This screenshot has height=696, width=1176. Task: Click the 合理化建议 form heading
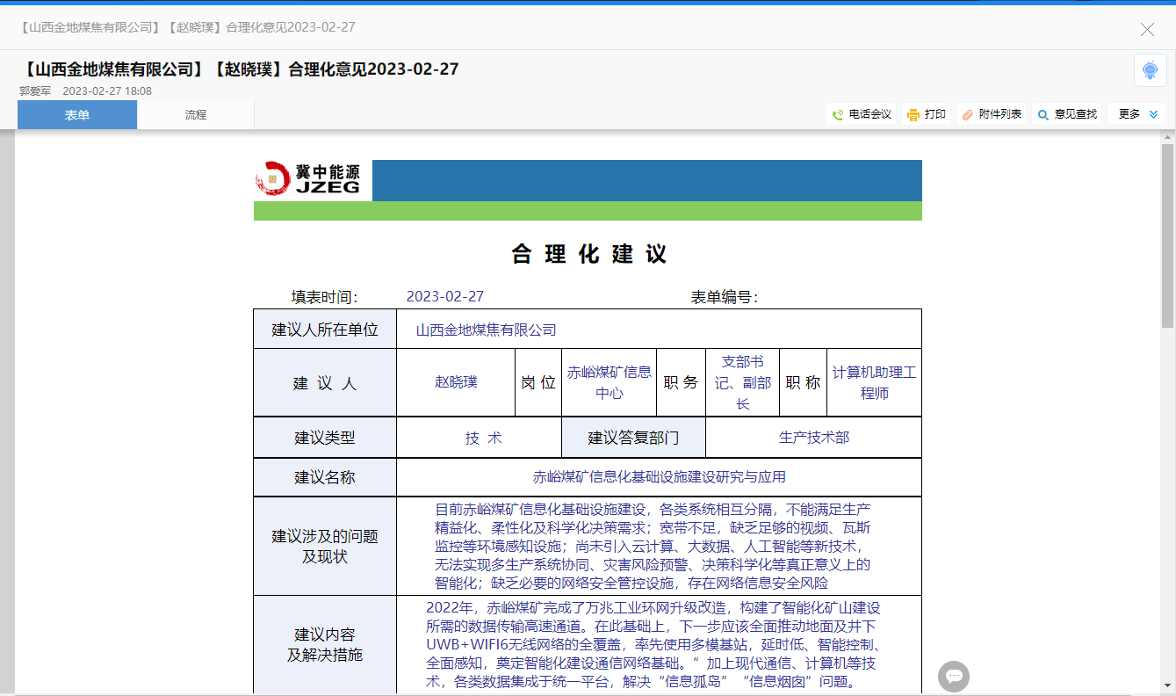point(589,255)
